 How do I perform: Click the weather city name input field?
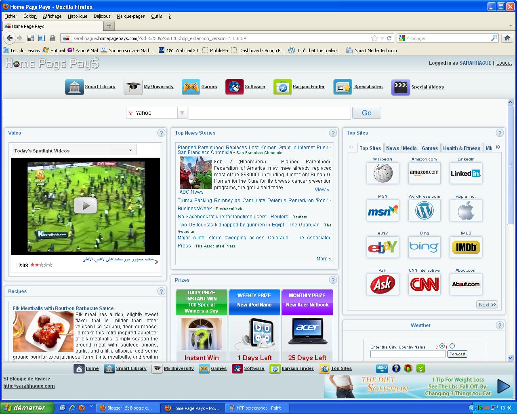point(408,354)
